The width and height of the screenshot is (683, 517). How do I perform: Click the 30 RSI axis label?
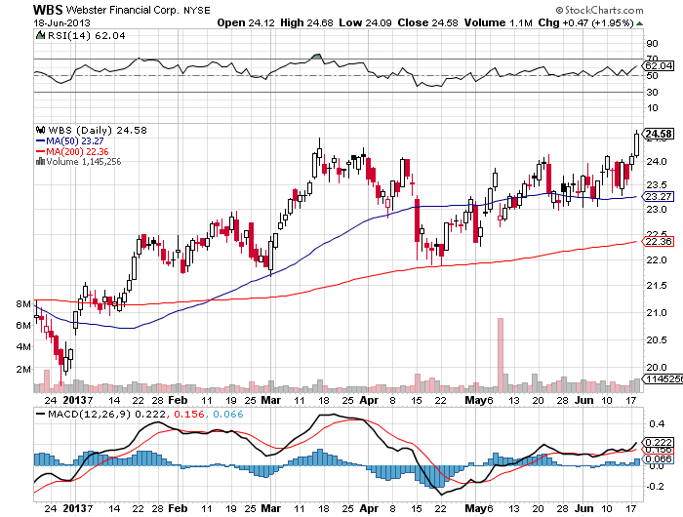(652, 93)
